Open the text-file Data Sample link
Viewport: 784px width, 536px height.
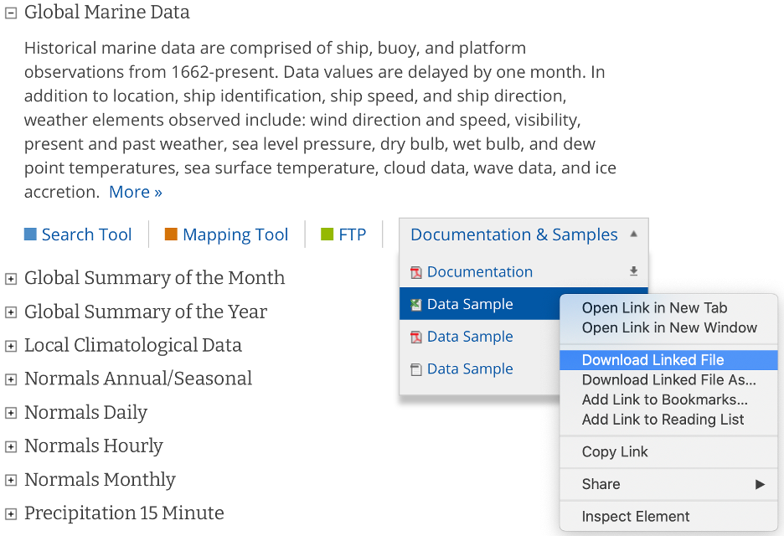click(470, 368)
